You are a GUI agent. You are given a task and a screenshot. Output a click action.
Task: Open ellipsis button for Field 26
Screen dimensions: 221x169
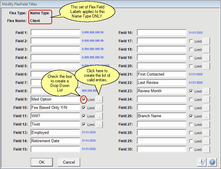tap(206, 116)
